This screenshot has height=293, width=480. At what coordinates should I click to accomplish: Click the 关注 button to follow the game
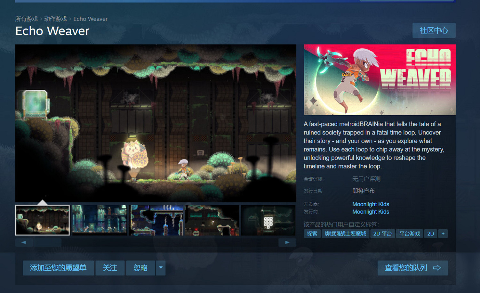point(110,268)
